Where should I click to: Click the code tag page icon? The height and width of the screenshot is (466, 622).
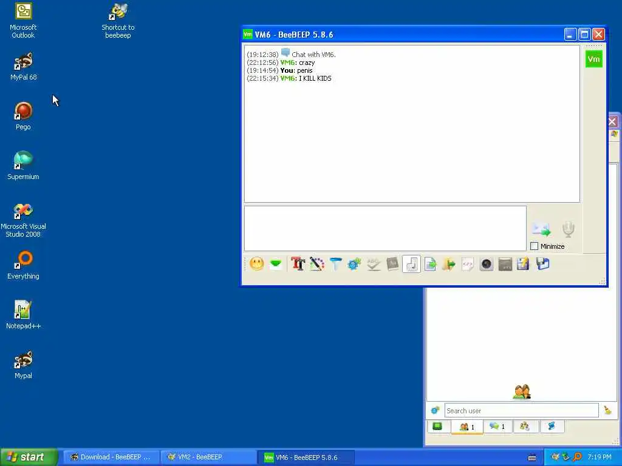pos(468,264)
